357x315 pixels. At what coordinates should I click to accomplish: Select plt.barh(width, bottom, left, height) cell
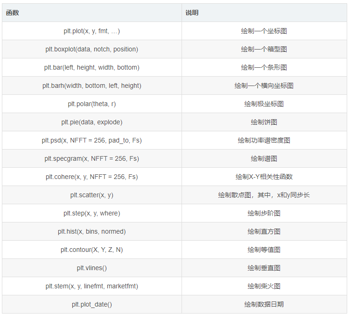tap(92, 86)
